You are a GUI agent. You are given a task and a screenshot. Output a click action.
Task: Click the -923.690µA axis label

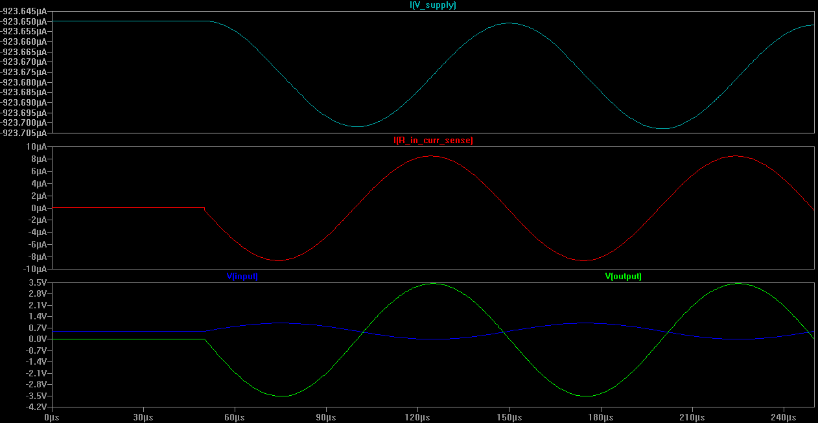[x=24, y=102]
